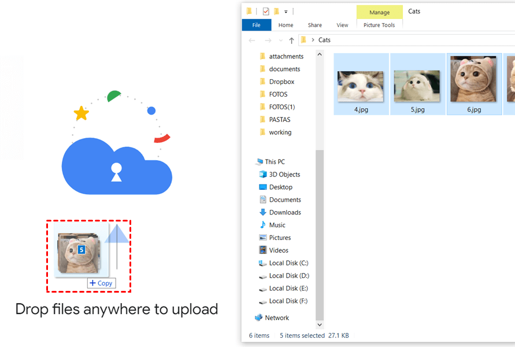Click the '6 items' status text
This screenshot has width=515, height=347.
coord(259,335)
